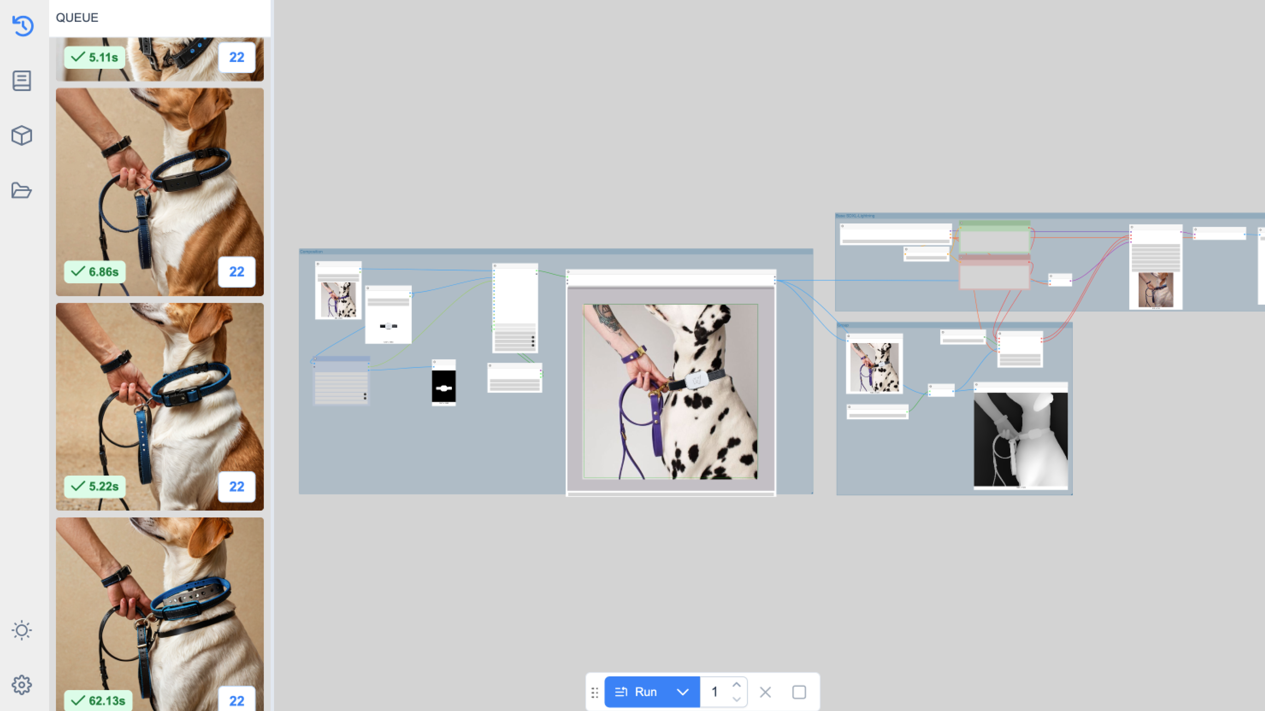1265x711 pixels.
Task: Open the model library cube icon
Action: [22, 135]
